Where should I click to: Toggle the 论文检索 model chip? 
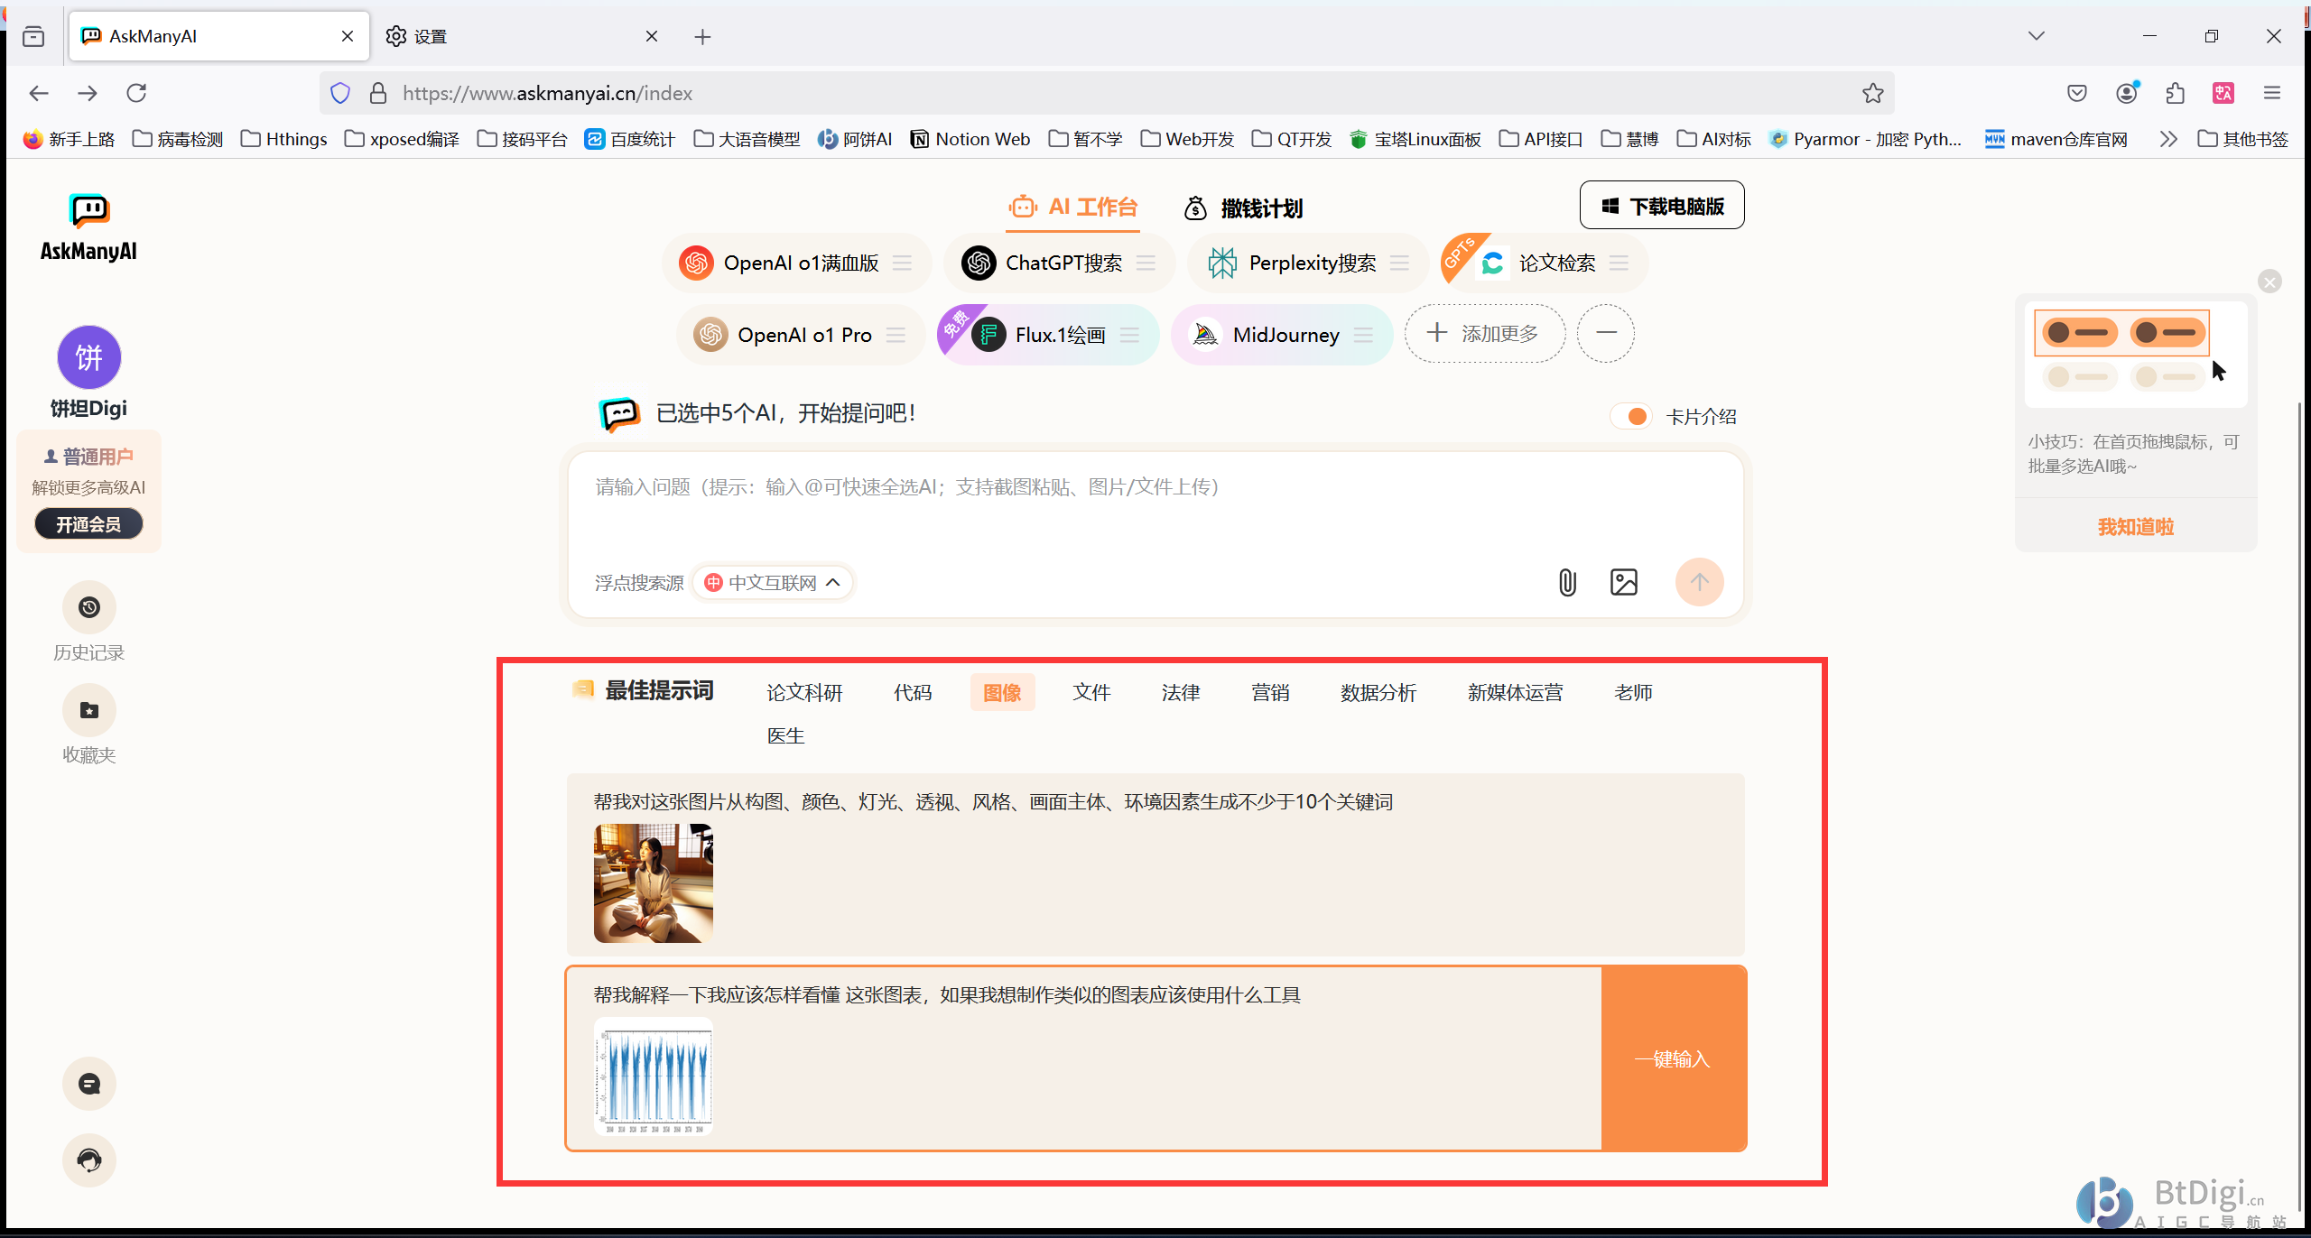(1544, 263)
